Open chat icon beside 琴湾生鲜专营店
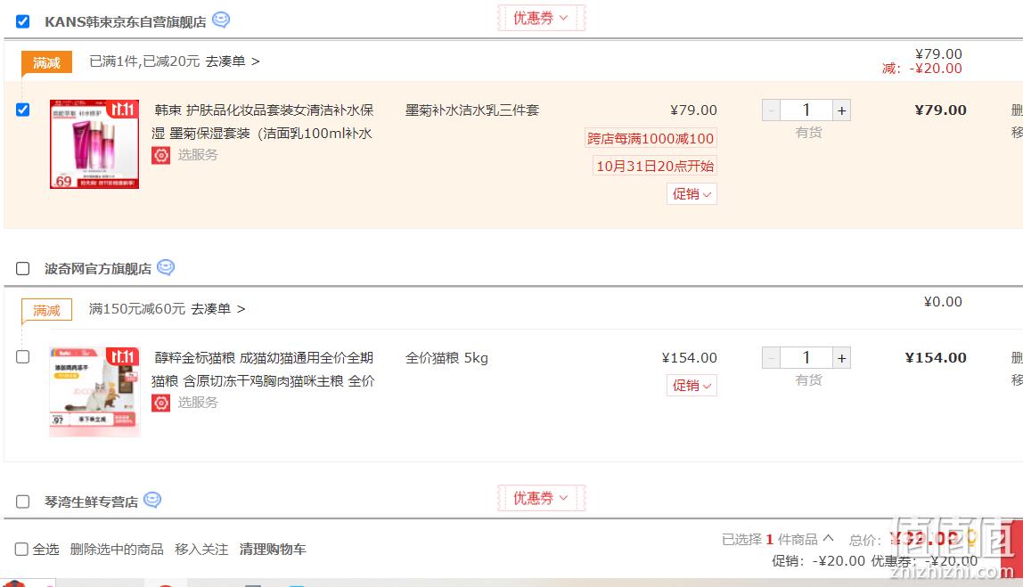The image size is (1023, 587). coord(152,501)
